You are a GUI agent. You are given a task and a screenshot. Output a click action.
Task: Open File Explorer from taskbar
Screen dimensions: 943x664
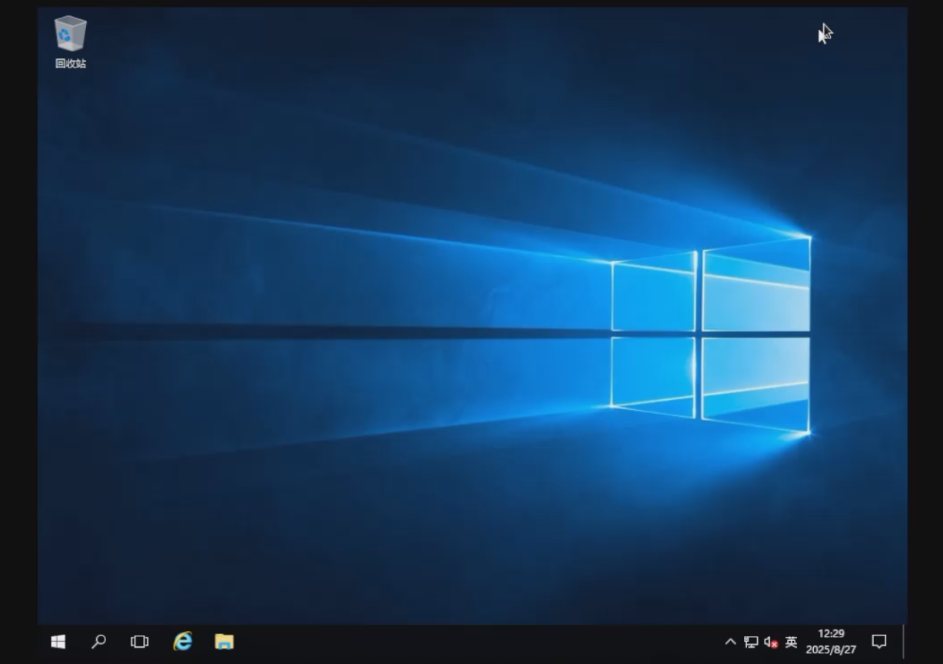tap(224, 642)
